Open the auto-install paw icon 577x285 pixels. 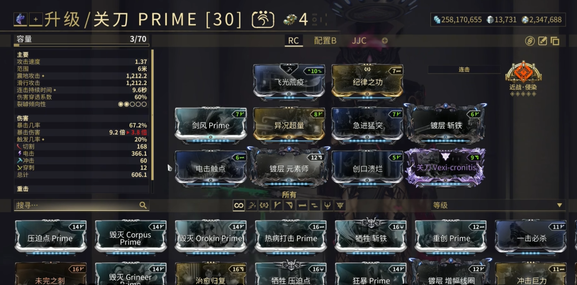pos(263,19)
